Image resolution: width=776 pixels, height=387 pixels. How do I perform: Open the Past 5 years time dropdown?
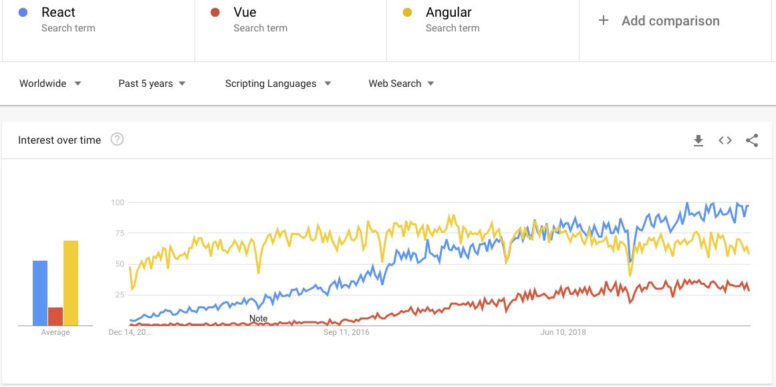[x=152, y=84]
